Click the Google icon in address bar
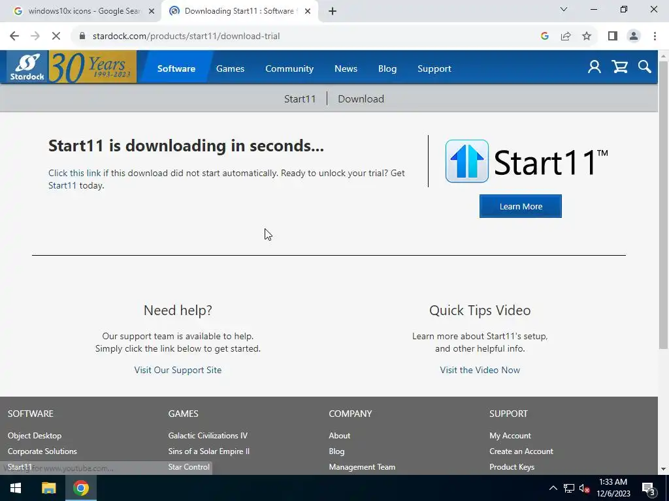This screenshot has height=501, width=669. [x=544, y=37]
